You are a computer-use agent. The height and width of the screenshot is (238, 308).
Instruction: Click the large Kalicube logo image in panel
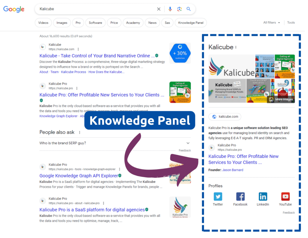232,67
